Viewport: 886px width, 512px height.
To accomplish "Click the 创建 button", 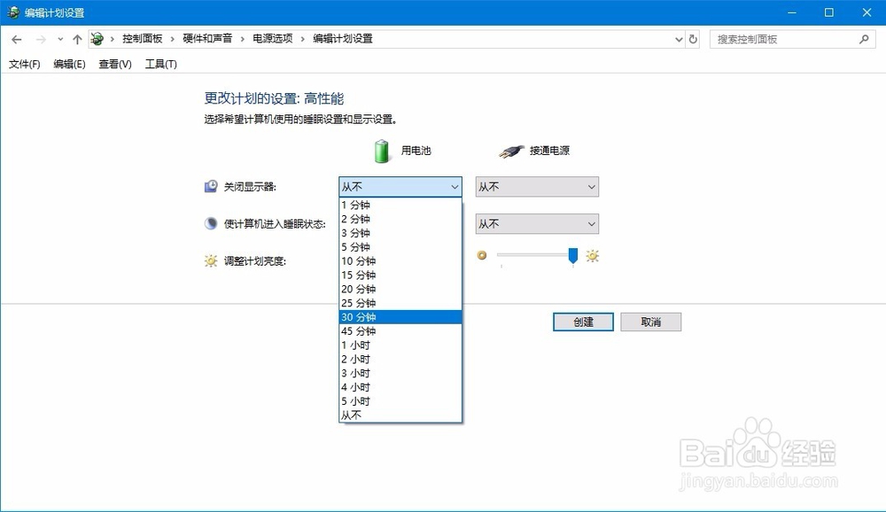I will coord(582,322).
